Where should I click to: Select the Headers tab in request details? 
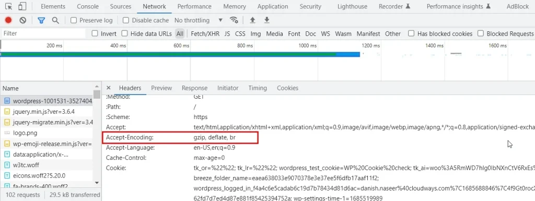point(130,88)
